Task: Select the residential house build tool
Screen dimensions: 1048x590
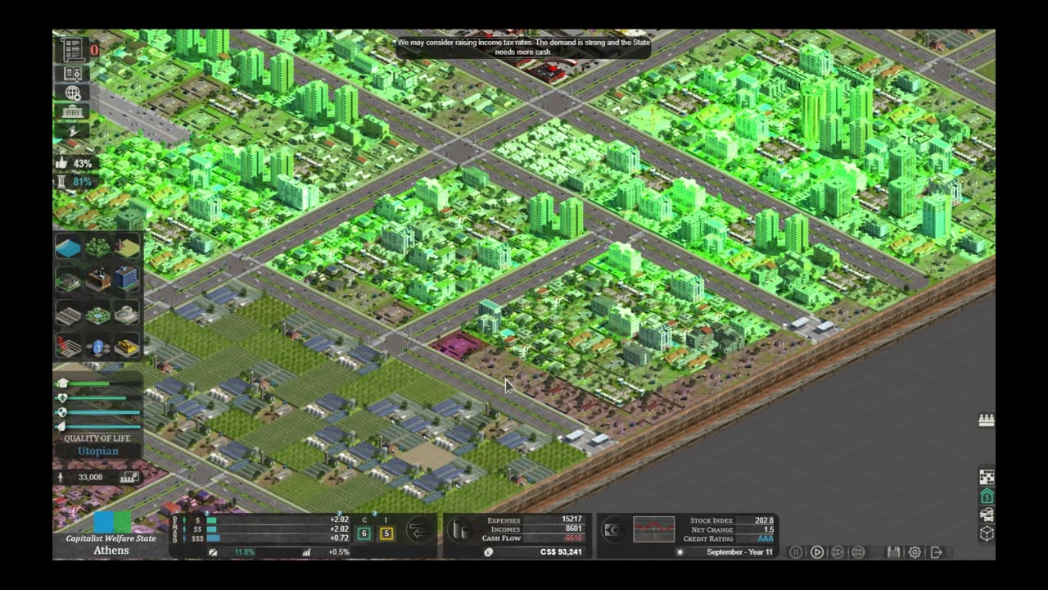Action: 69,279
